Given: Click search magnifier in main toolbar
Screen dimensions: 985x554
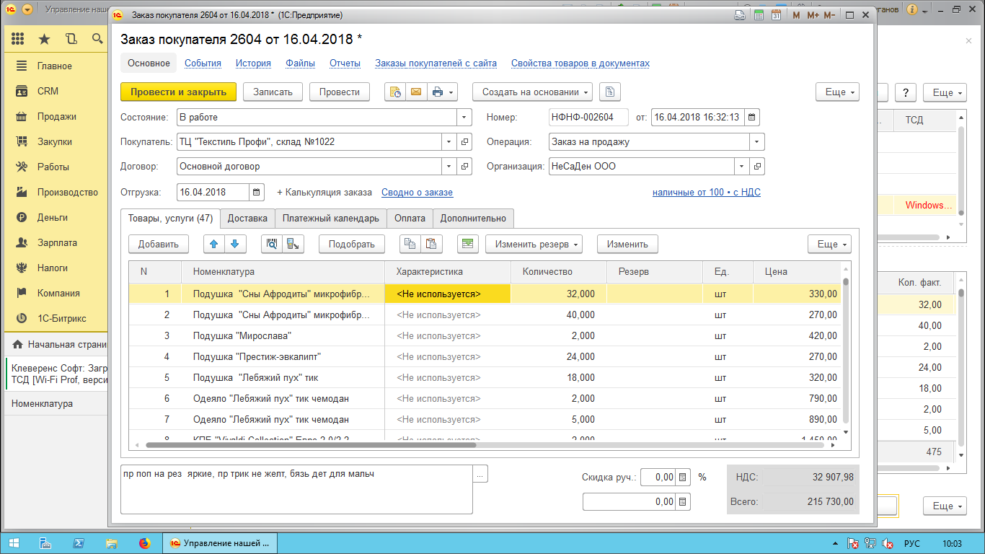Looking at the screenshot, I should (97, 39).
